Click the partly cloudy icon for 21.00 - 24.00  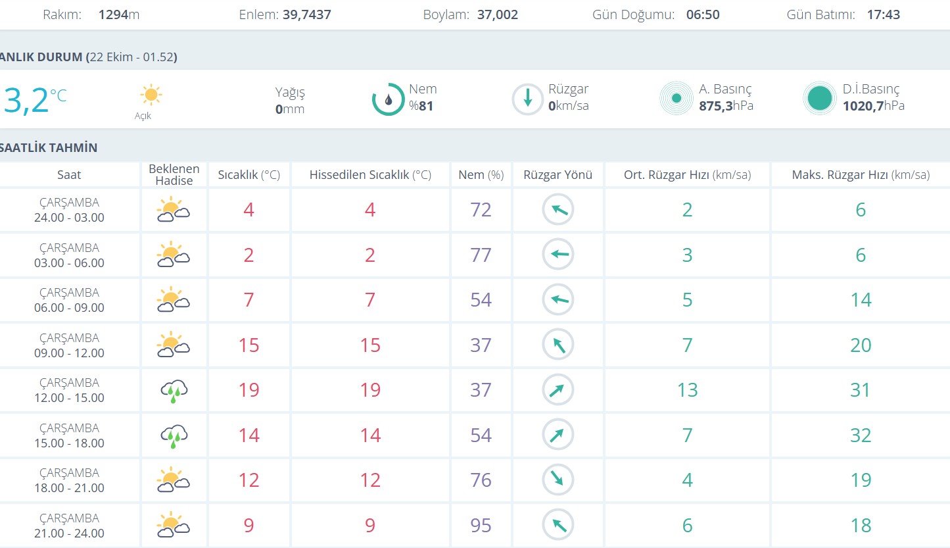pos(174,525)
